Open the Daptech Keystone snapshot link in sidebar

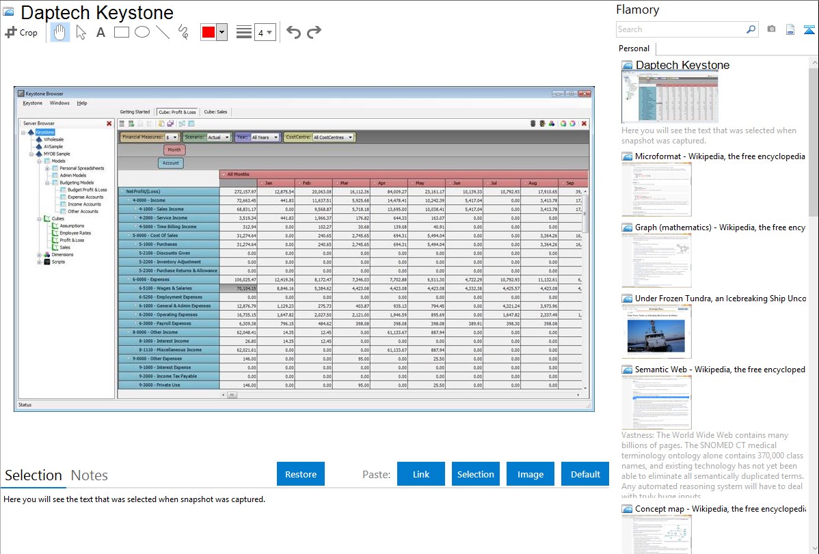point(682,66)
